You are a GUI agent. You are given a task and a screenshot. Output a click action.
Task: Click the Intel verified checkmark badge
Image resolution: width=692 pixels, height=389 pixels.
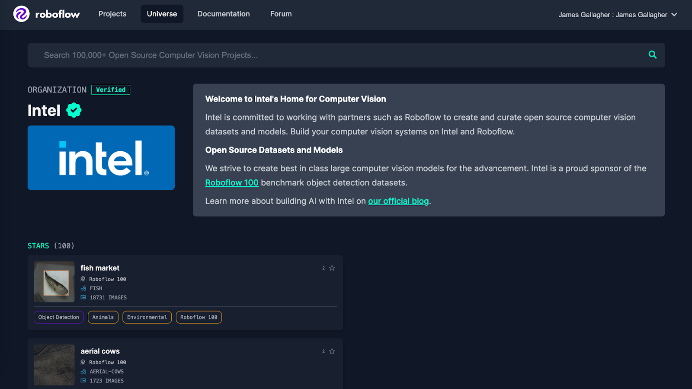coord(74,110)
